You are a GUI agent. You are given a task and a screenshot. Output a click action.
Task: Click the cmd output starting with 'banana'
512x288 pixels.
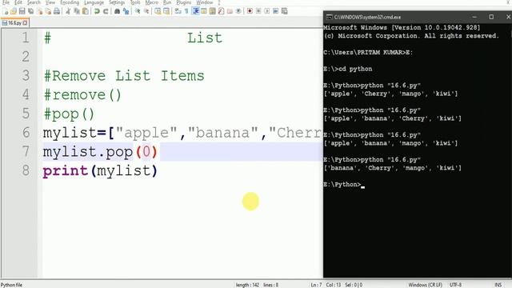coord(393,168)
